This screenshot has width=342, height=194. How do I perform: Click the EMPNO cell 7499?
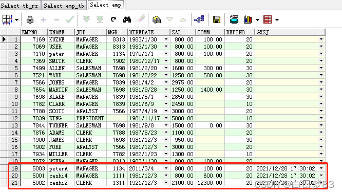point(34,68)
